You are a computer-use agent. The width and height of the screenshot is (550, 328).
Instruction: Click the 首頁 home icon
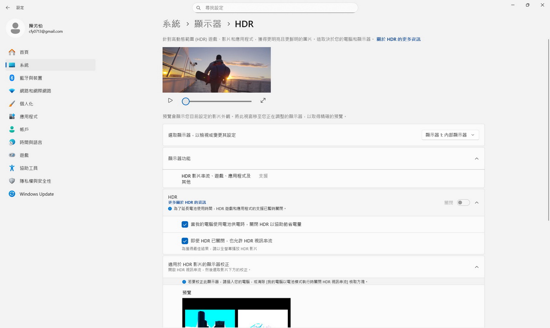point(12,52)
